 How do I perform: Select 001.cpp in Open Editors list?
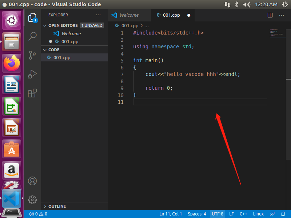[x=75, y=42]
